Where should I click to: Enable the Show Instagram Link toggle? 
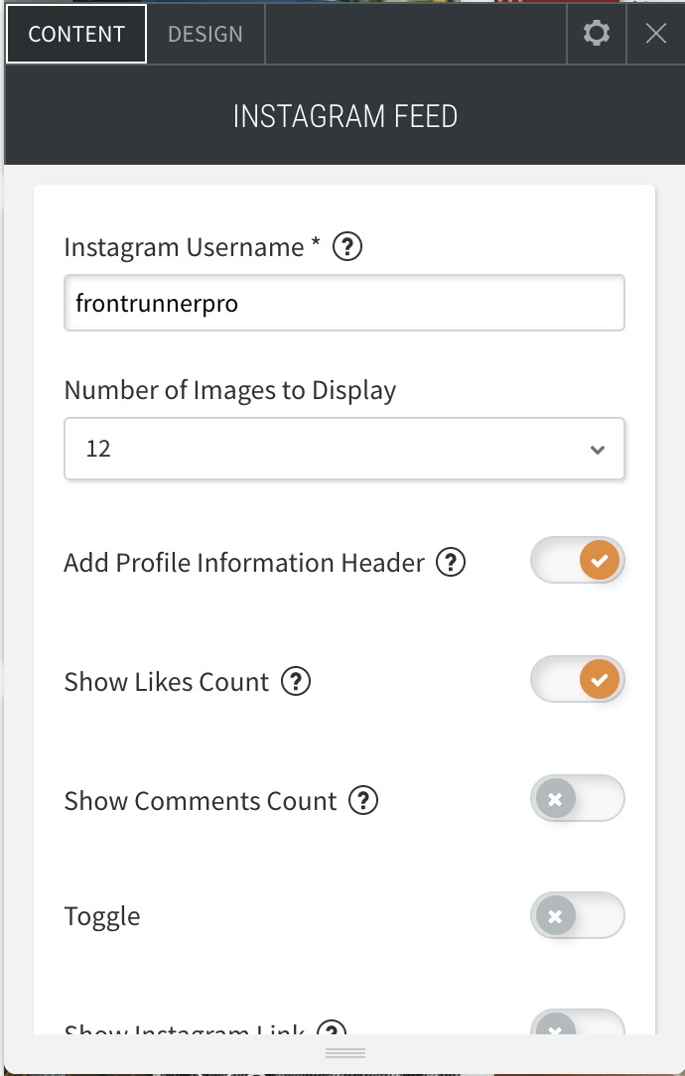click(577, 1022)
